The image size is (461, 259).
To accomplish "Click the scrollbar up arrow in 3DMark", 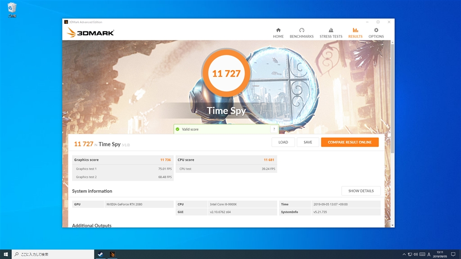I will pos(392,42).
